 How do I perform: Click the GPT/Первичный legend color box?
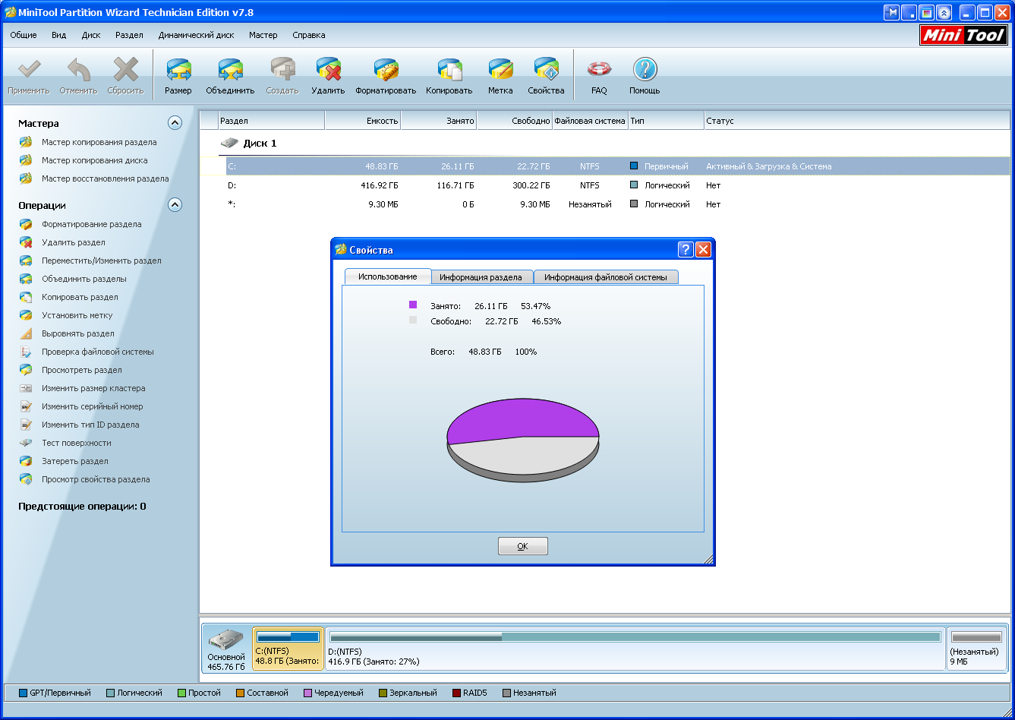[23, 693]
